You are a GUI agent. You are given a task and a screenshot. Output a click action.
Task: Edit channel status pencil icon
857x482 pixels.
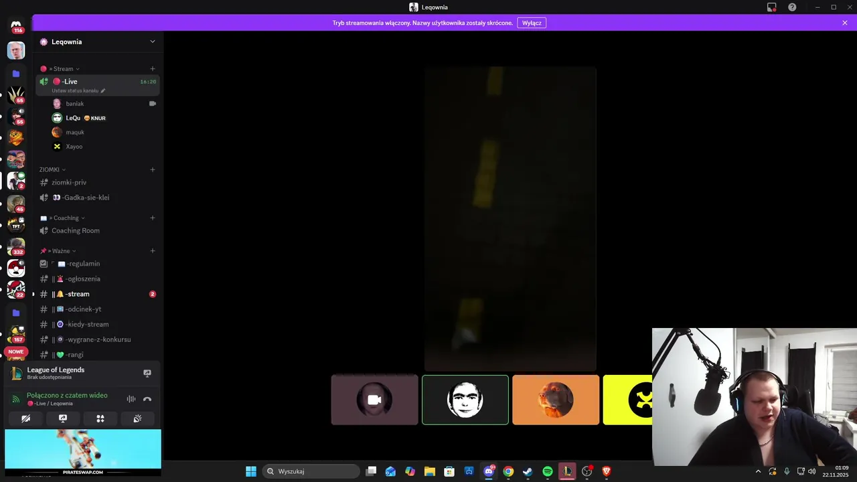(103, 91)
